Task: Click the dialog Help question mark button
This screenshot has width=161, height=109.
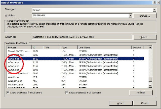Action: click(154, 3)
